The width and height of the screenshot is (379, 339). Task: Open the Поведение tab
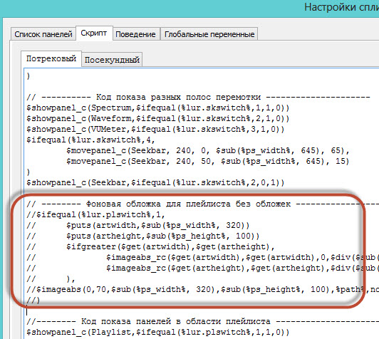(x=135, y=34)
